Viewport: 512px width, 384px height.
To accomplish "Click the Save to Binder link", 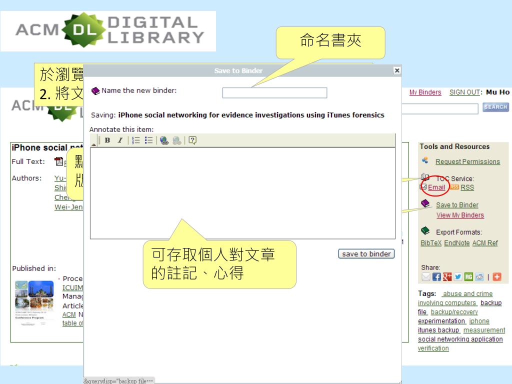I will 457,205.
